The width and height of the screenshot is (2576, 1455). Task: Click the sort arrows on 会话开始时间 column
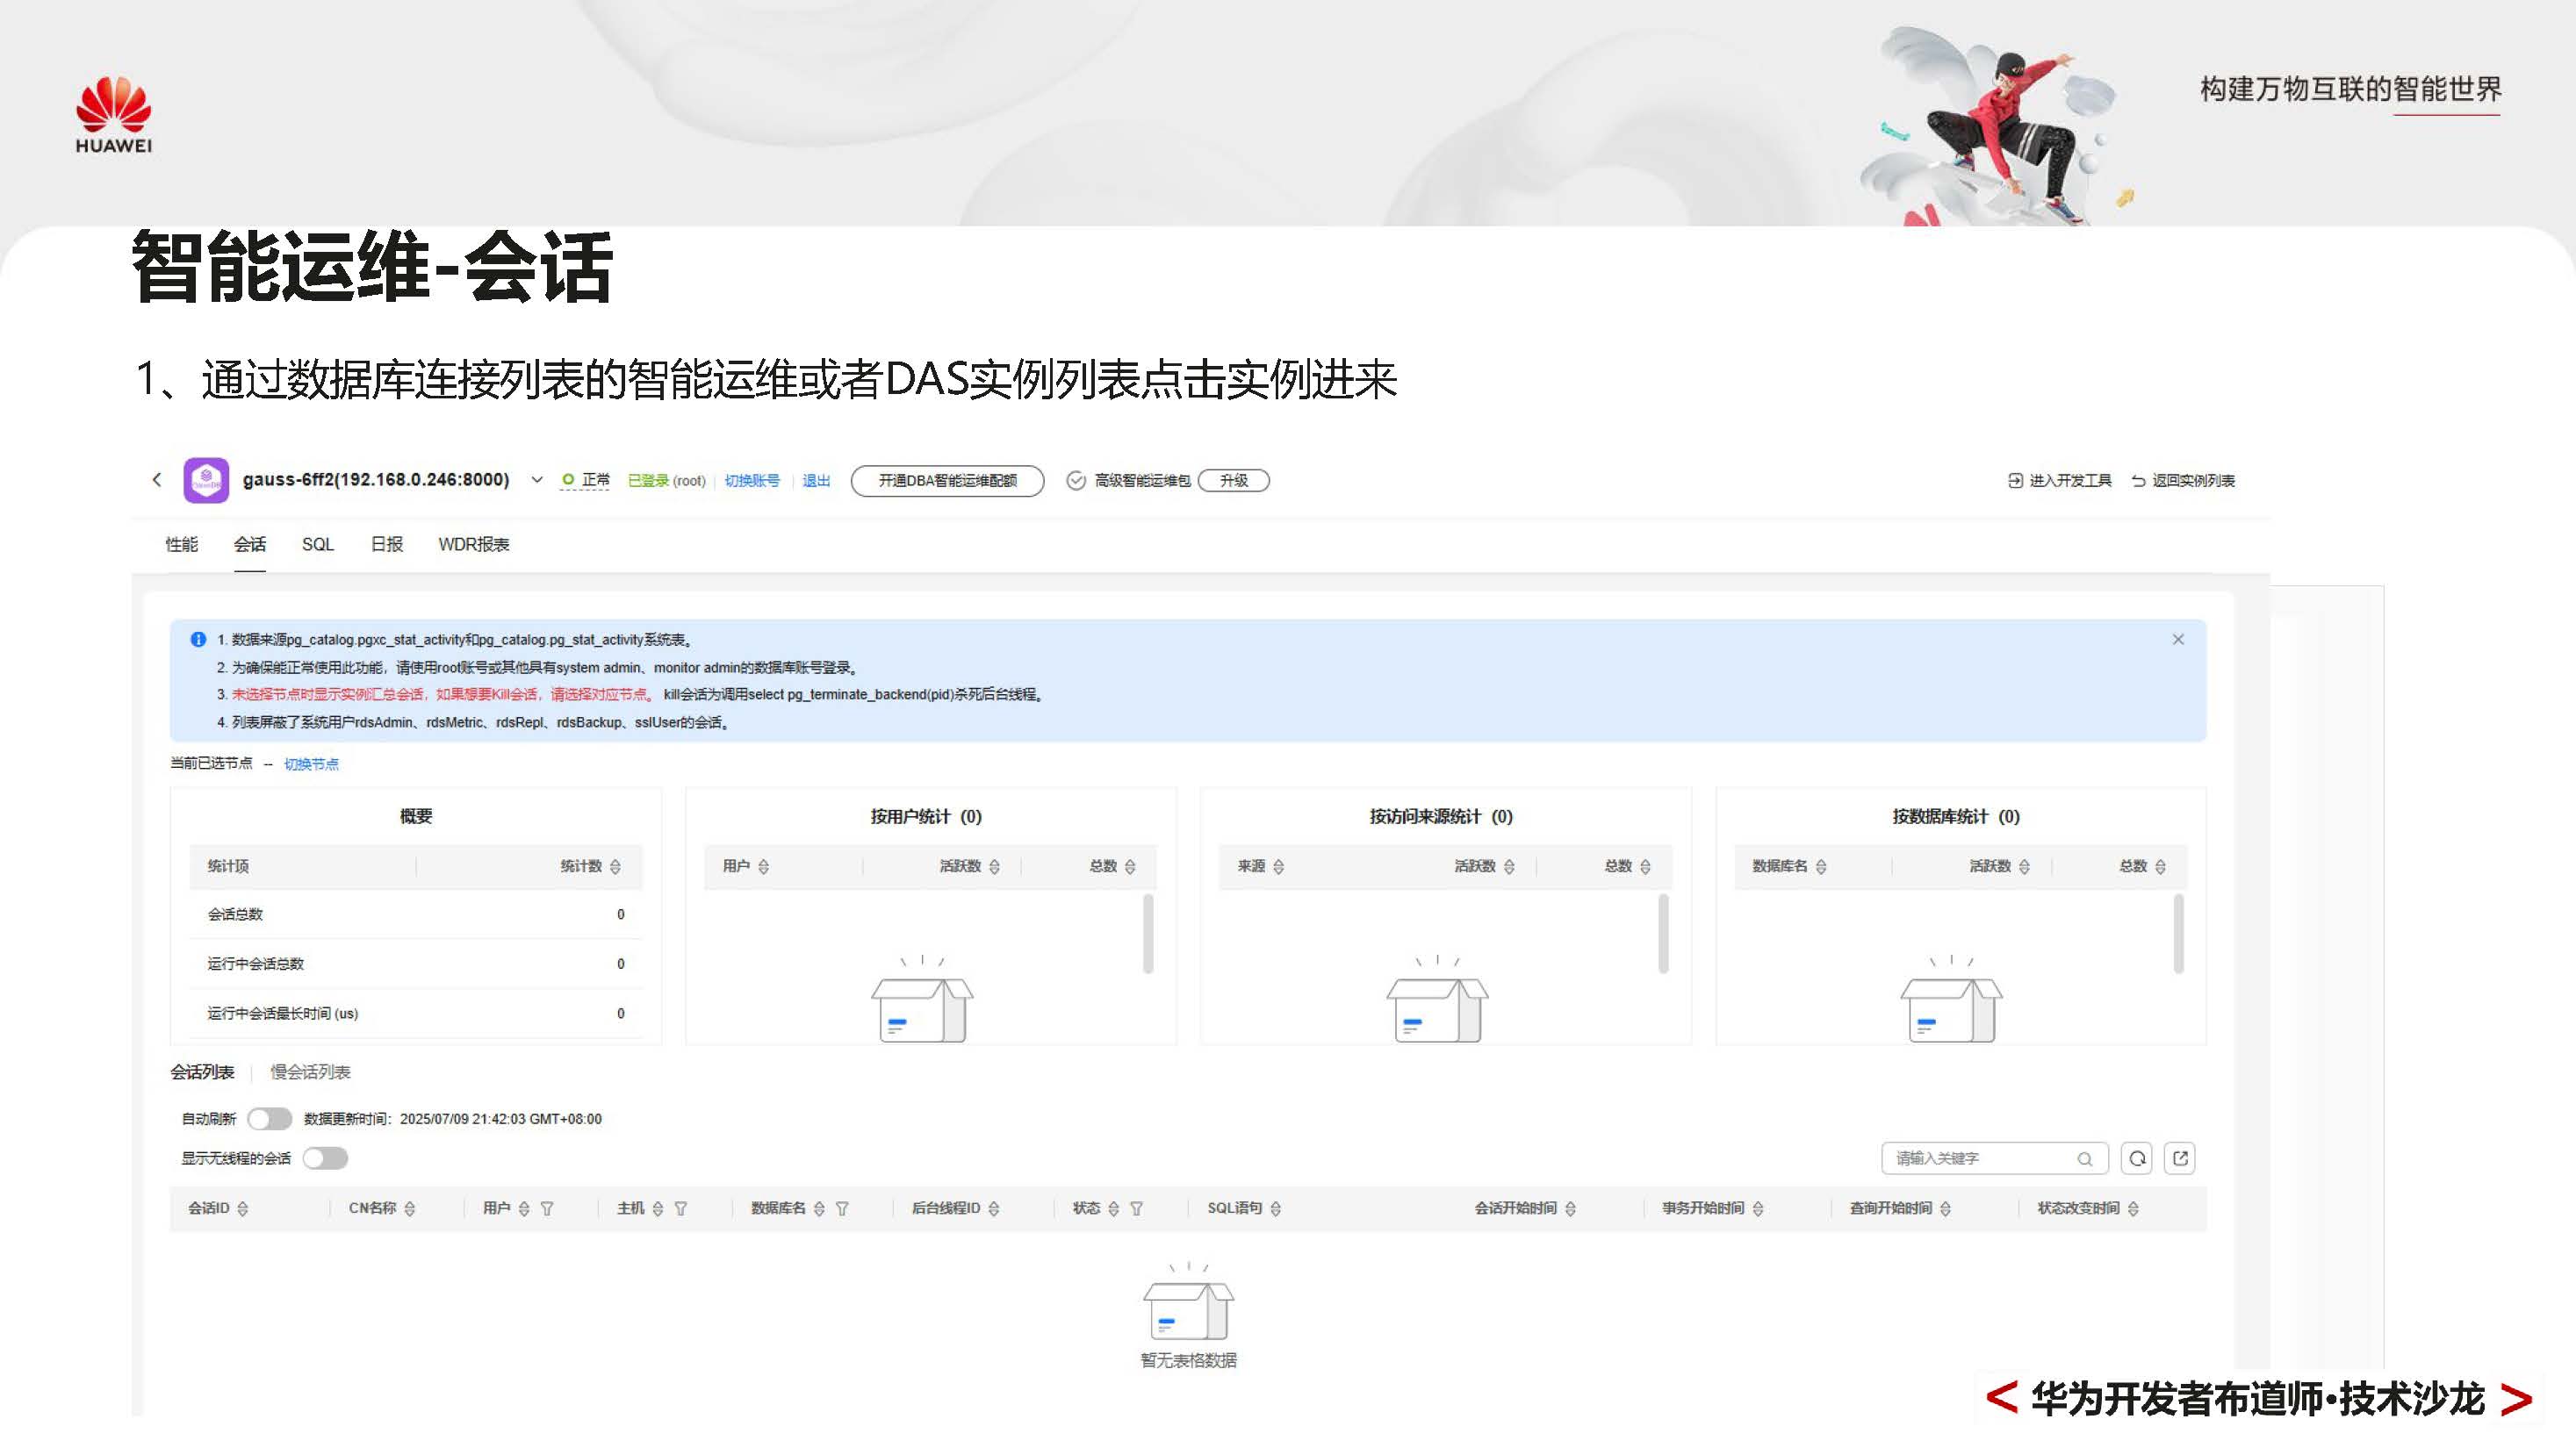pos(1572,1208)
